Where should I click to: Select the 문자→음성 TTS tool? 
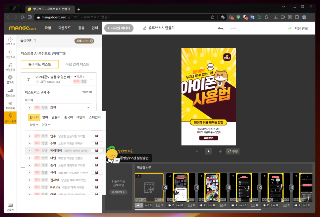pyautogui.click(x=10, y=118)
